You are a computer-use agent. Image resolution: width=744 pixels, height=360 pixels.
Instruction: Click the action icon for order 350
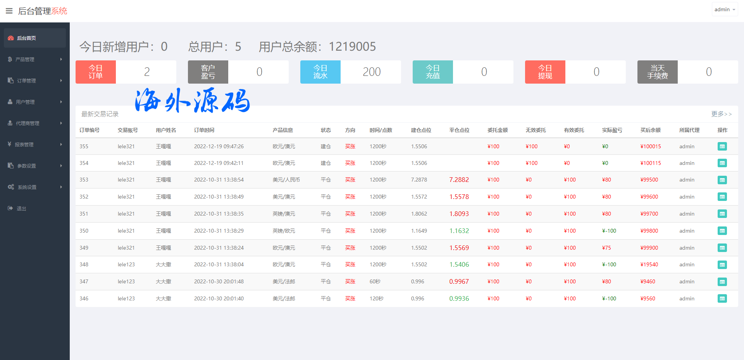click(722, 231)
